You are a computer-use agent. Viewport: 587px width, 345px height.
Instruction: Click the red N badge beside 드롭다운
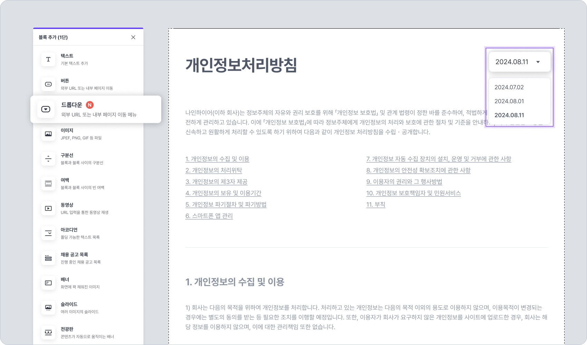(x=90, y=105)
